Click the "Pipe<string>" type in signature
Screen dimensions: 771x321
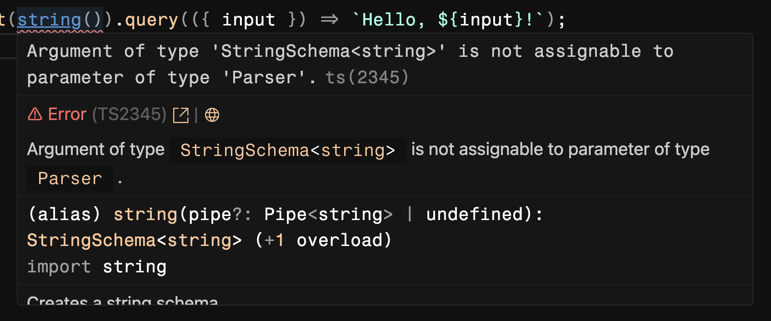328,214
